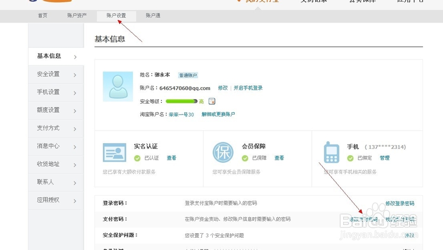Click the chevron next to 基本信息
The width and height of the screenshot is (443, 250).
(x=75, y=57)
